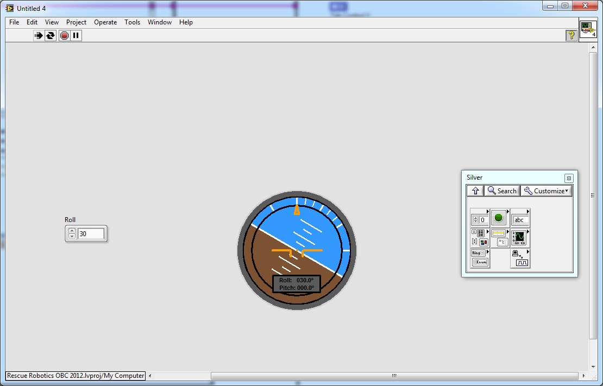Click the horizontal scrollbar thumb
This screenshot has width=603, height=386.
[x=394, y=376]
